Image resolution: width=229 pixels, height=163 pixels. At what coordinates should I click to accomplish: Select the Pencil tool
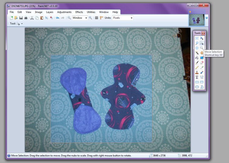pos(197,68)
